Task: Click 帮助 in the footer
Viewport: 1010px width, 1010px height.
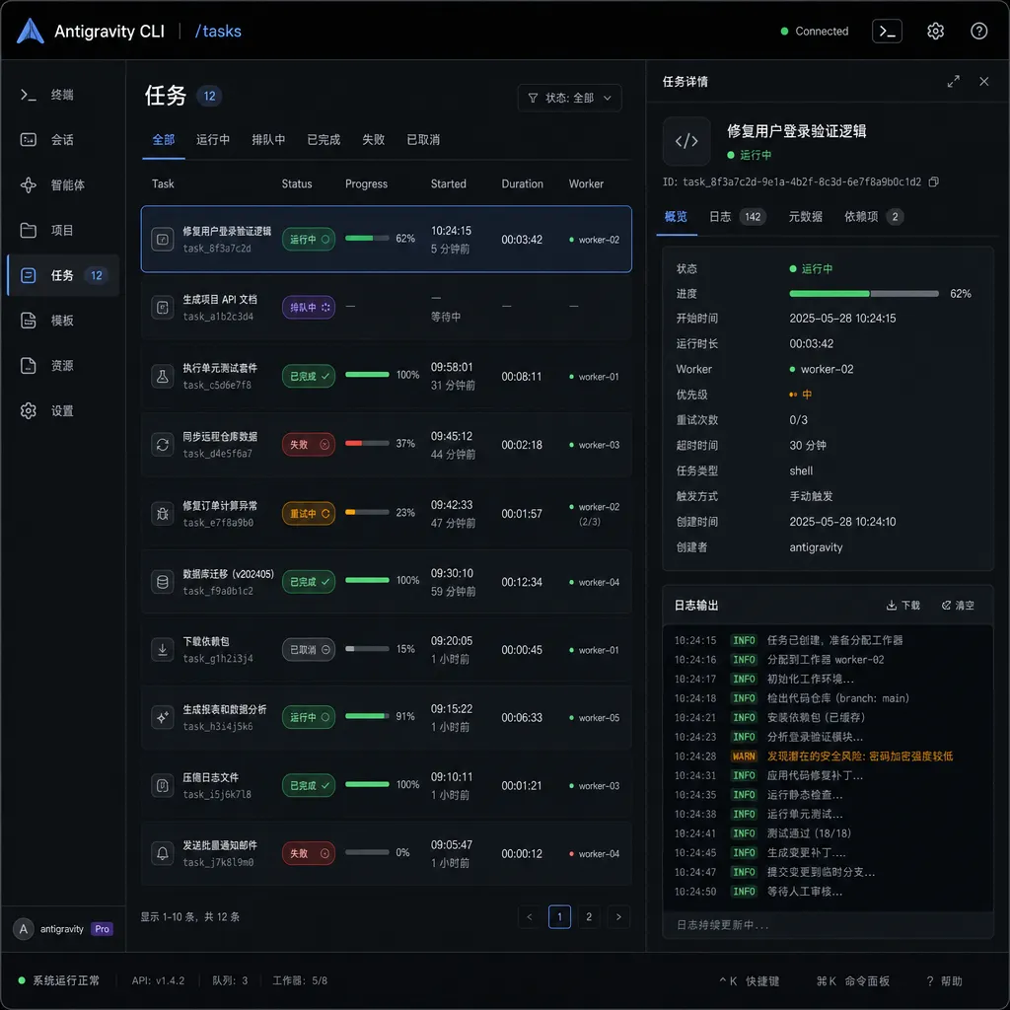Action: pyautogui.click(x=944, y=981)
